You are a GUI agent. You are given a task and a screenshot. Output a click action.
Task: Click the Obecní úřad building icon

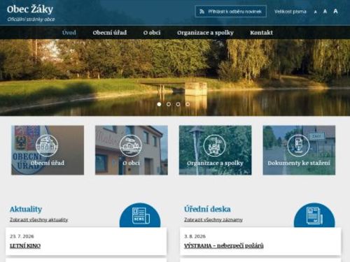pyautogui.click(x=47, y=146)
